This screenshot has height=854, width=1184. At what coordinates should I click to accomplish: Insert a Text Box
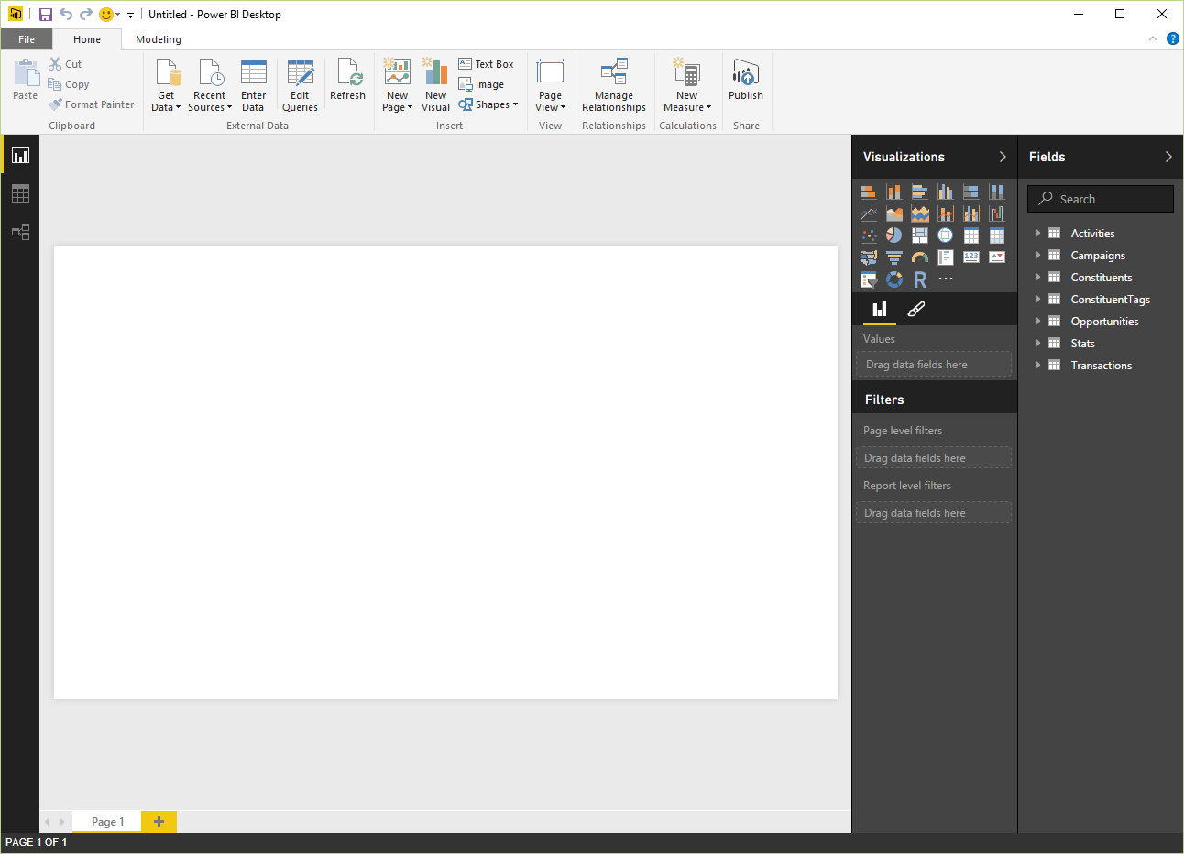coord(486,64)
